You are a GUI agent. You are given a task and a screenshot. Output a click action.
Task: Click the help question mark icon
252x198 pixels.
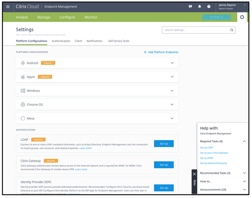tap(209, 6)
